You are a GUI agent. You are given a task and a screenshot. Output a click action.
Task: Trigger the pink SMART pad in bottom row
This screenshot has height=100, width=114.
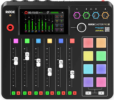[x=101, y=82]
